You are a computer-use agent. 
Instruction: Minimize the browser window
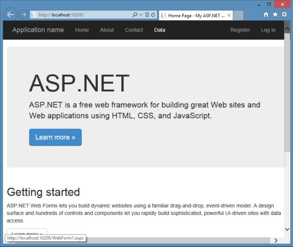click(x=259, y=5)
